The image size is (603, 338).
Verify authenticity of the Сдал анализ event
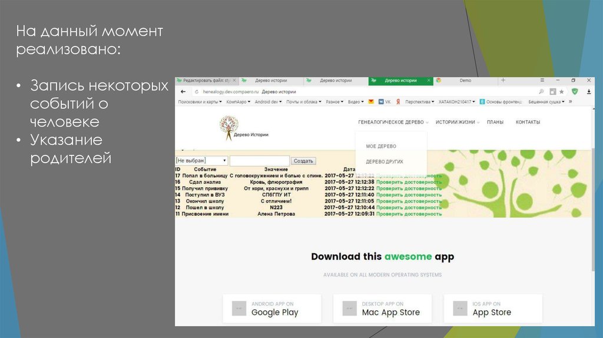pyautogui.click(x=409, y=183)
